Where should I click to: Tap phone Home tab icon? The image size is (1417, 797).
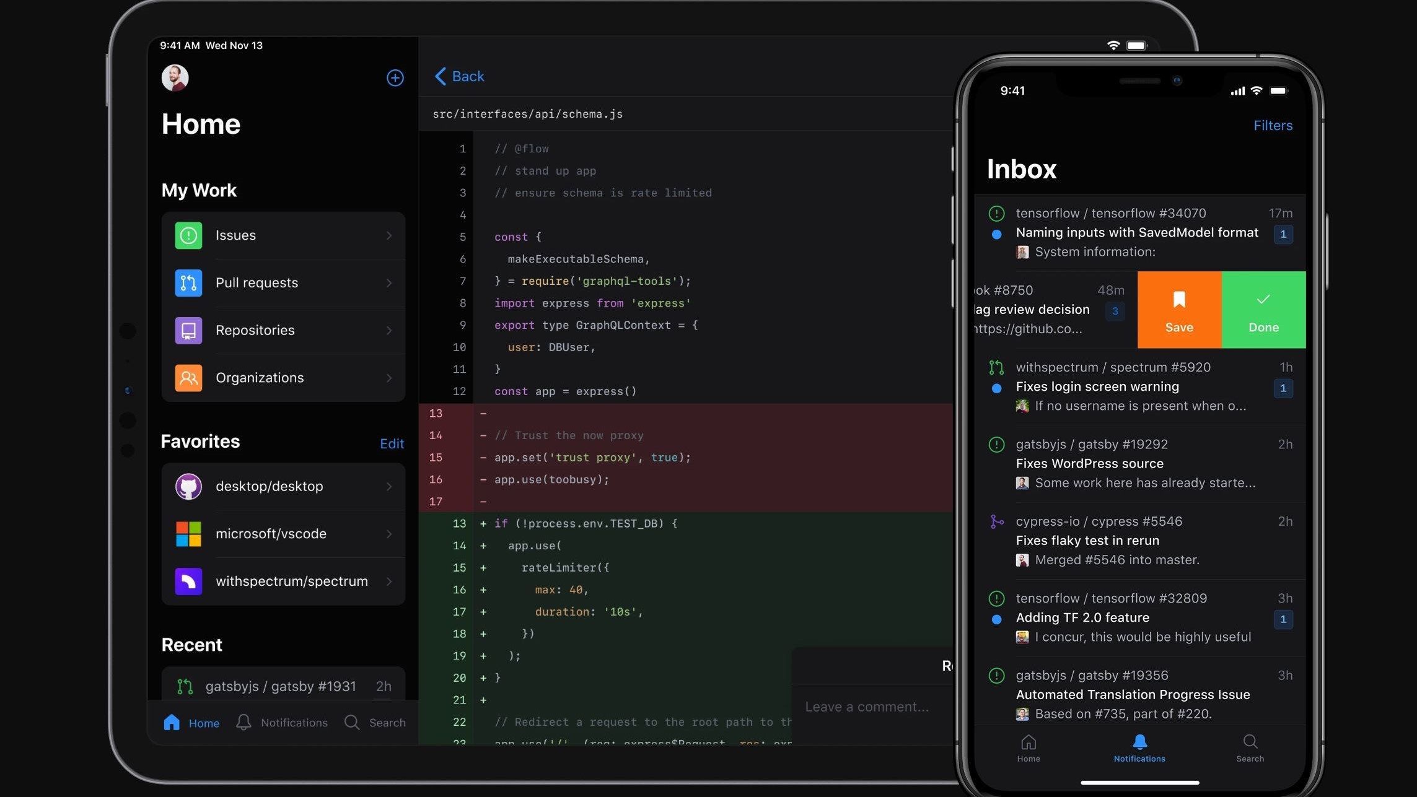click(x=1029, y=742)
